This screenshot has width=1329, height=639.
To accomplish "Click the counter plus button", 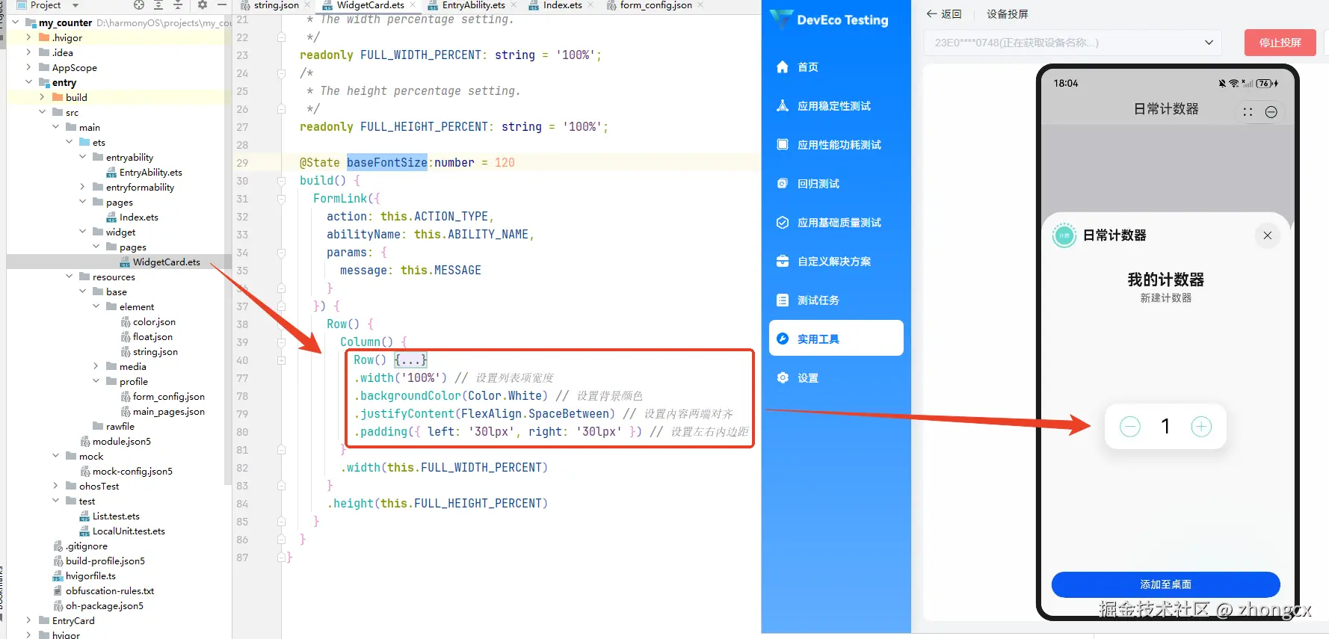I will (1201, 427).
